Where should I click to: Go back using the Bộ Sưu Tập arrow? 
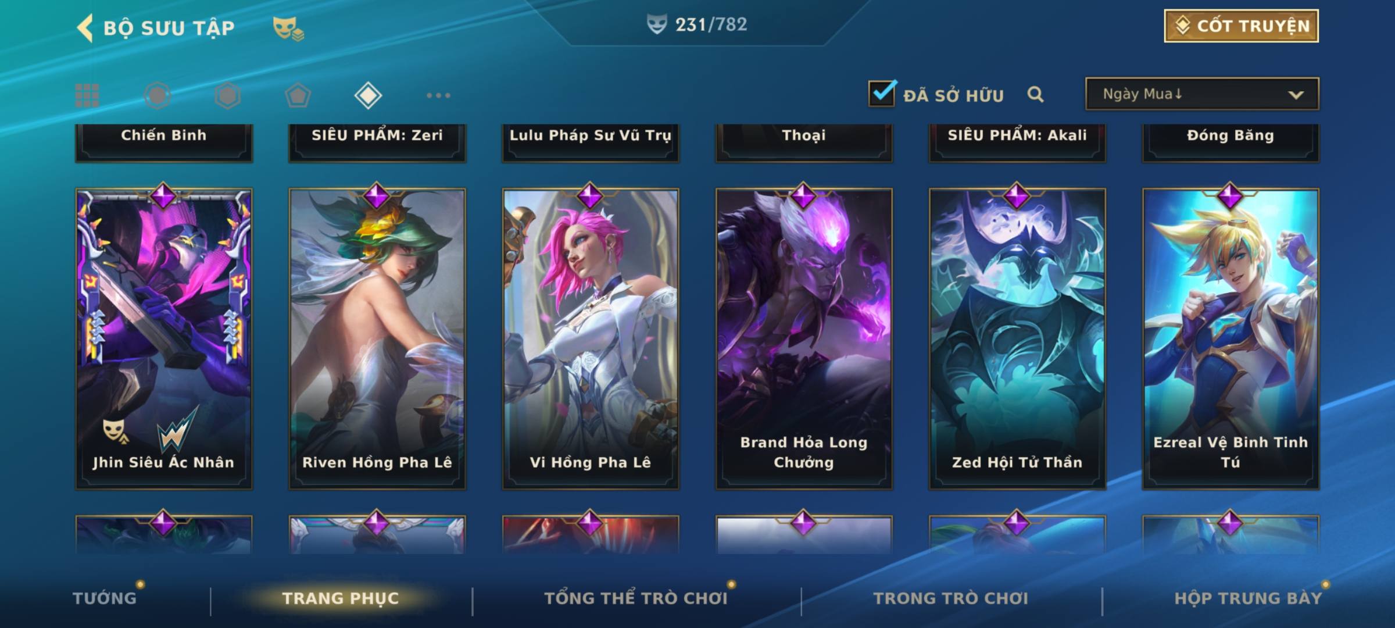pos(85,28)
